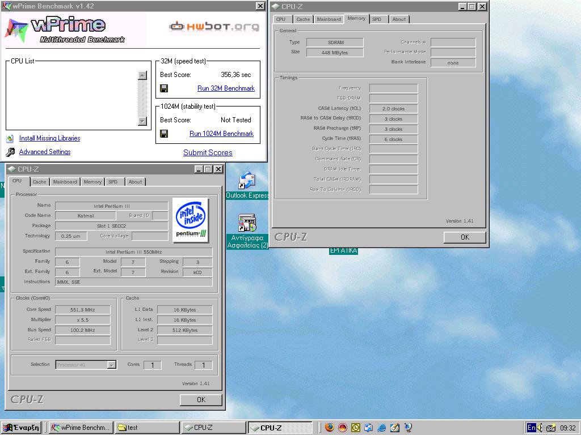Screen dimensions: 581x435
Task: Open the Advanced Settings link
Action: tap(45, 152)
